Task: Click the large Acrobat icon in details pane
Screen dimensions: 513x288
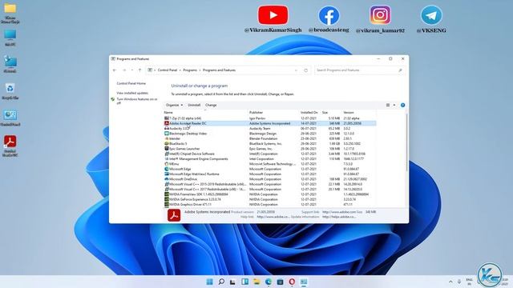Action: [174, 215]
